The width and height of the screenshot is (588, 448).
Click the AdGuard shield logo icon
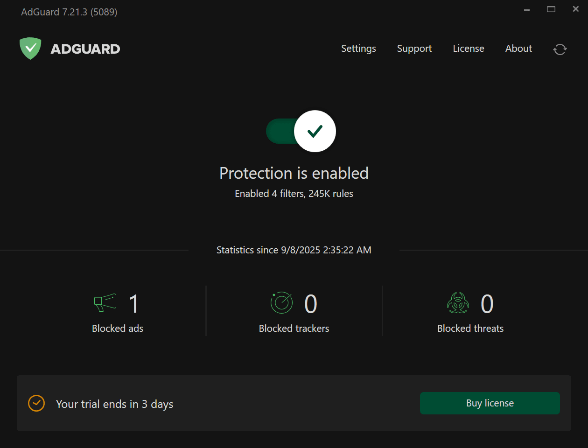pos(30,49)
